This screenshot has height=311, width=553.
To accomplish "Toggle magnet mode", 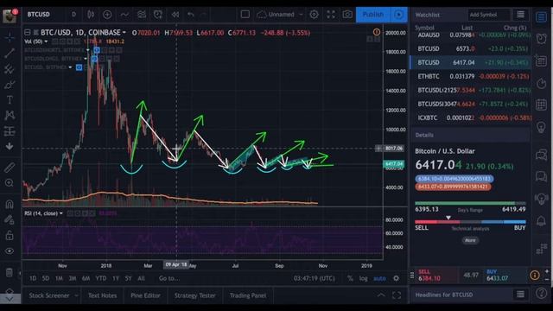I will 10,204.
